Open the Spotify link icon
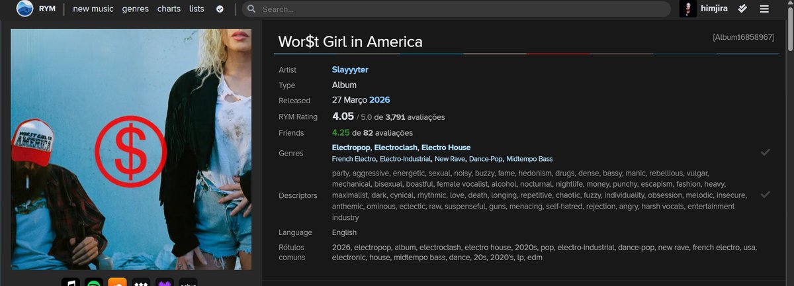794x286 pixels. [x=94, y=282]
